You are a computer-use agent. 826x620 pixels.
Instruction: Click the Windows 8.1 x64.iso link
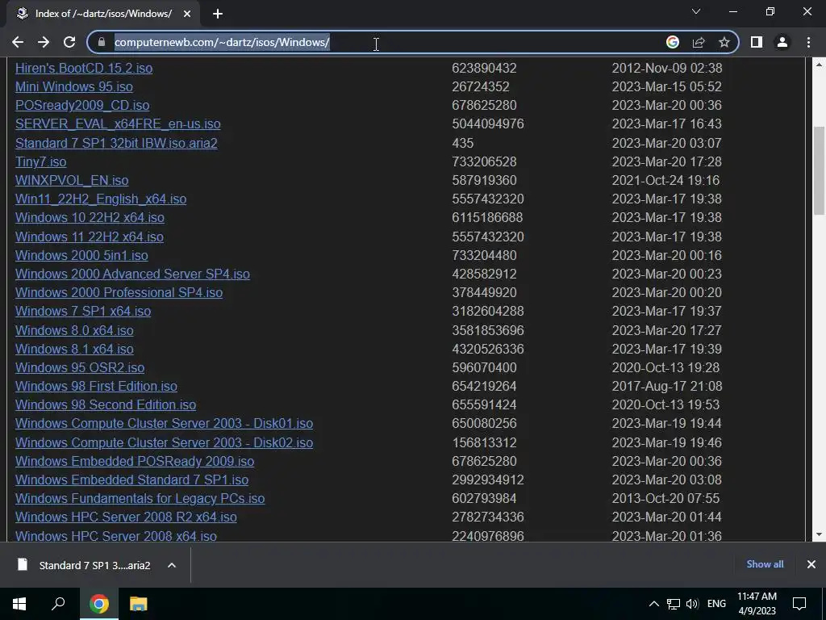pyautogui.click(x=74, y=349)
